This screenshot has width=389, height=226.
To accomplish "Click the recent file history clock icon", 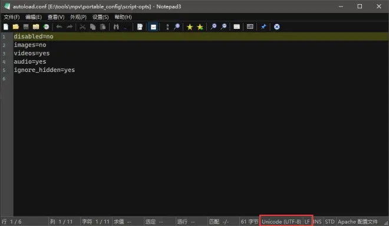I will pyautogui.click(x=46, y=27).
